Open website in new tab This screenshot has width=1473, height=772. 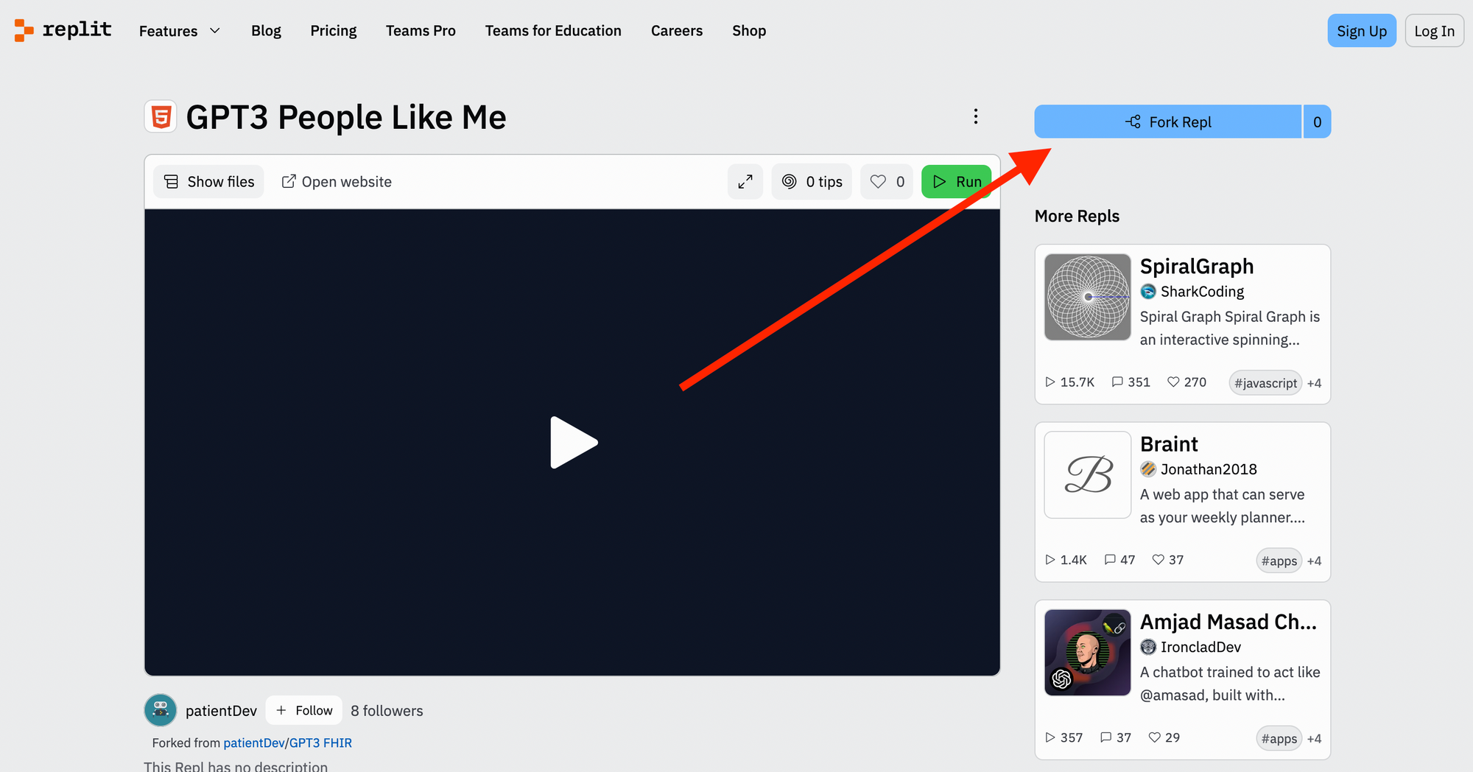[x=337, y=182]
